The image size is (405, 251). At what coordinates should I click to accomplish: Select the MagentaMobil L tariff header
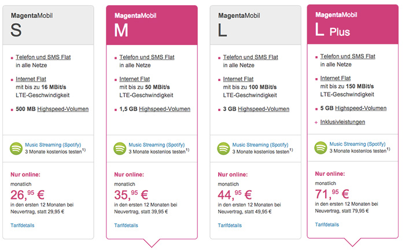point(256,25)
